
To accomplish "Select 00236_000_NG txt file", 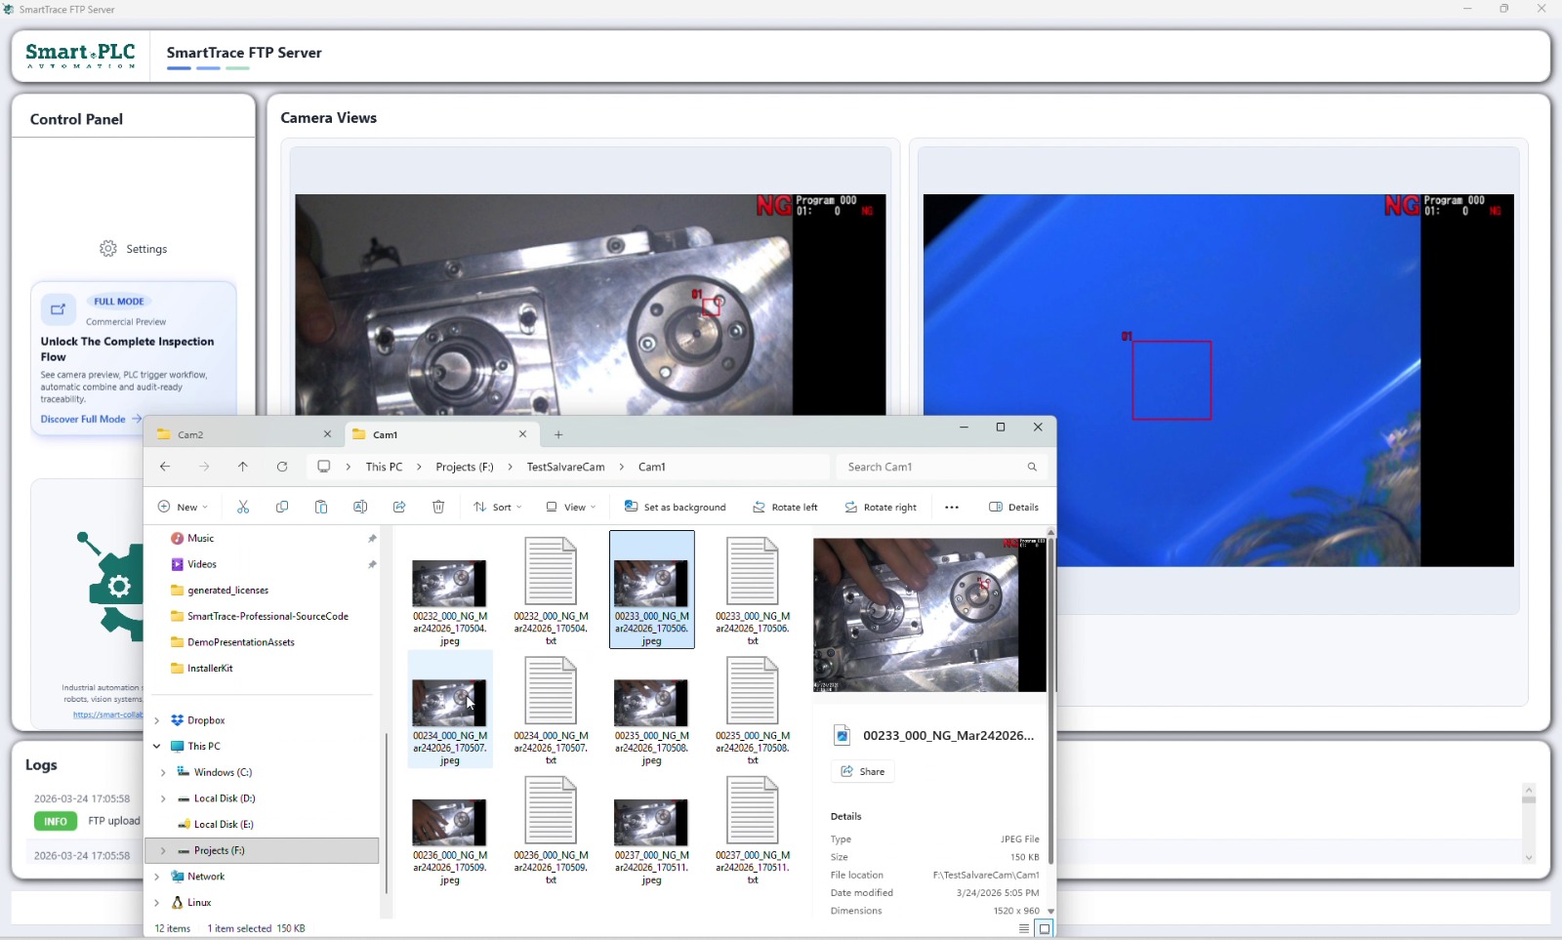I will point(551,830).
